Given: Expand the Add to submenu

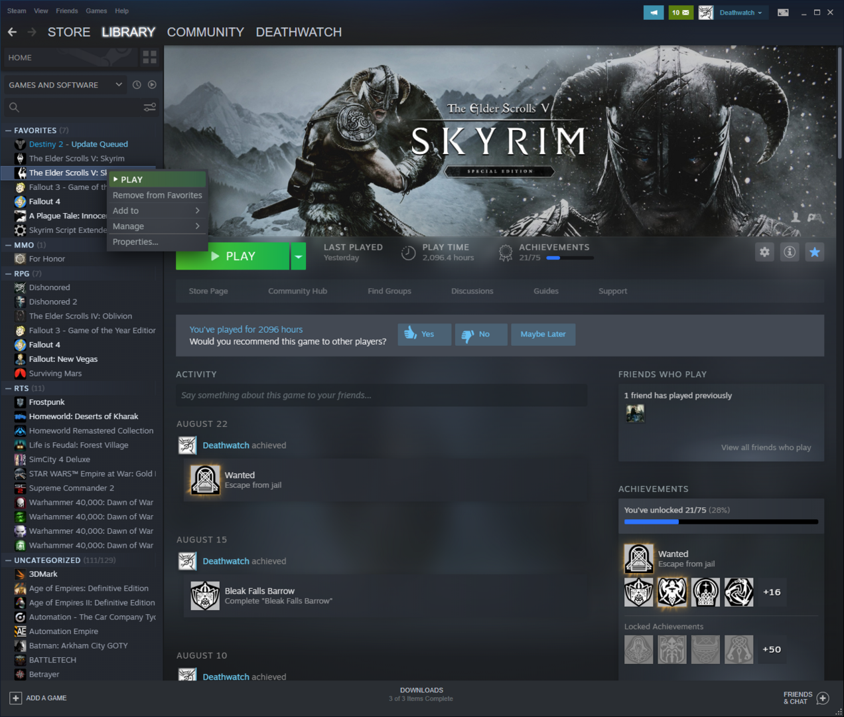Looking at the screenshot, I should (157, 210).
